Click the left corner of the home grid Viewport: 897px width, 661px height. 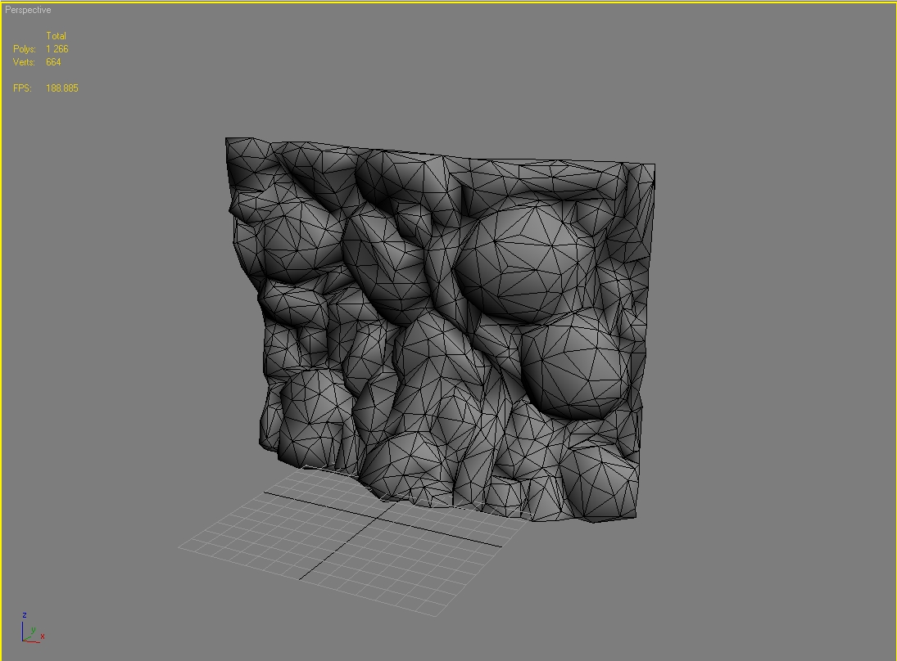[180, 546]
